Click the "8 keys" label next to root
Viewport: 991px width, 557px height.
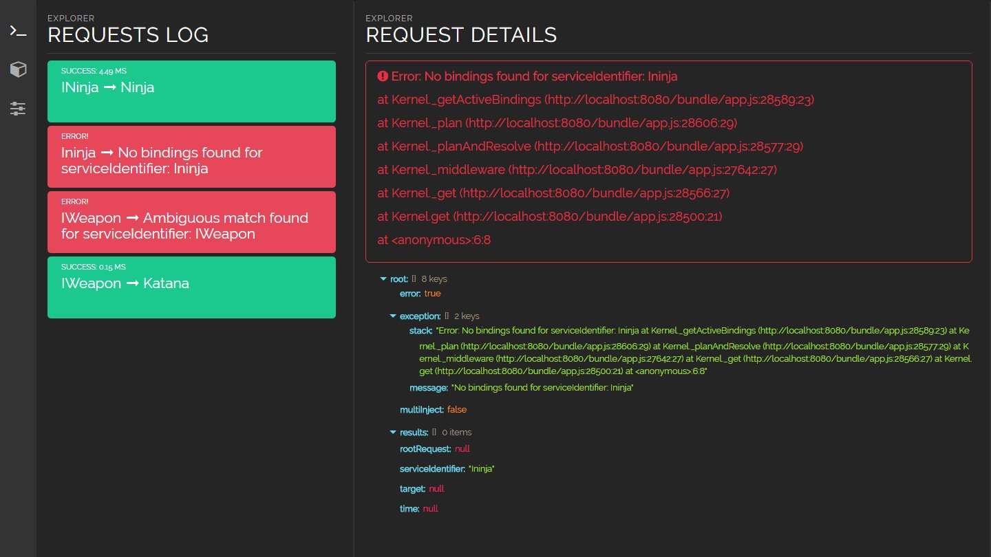tap(434, 279)
